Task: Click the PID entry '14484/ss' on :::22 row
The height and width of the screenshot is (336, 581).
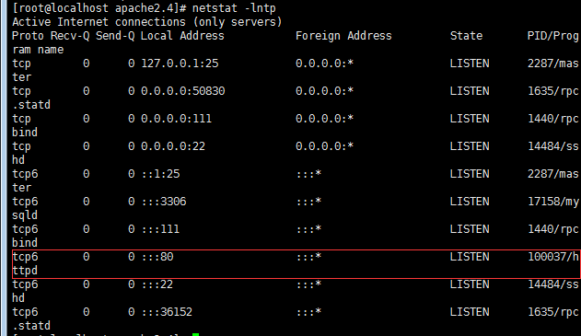Action: point(552,284)
